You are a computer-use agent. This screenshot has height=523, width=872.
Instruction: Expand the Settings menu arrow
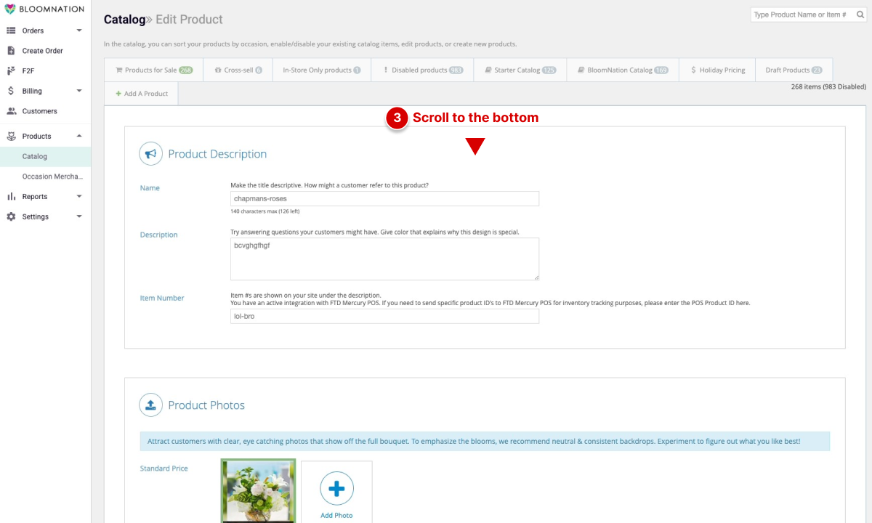[79, 216]
